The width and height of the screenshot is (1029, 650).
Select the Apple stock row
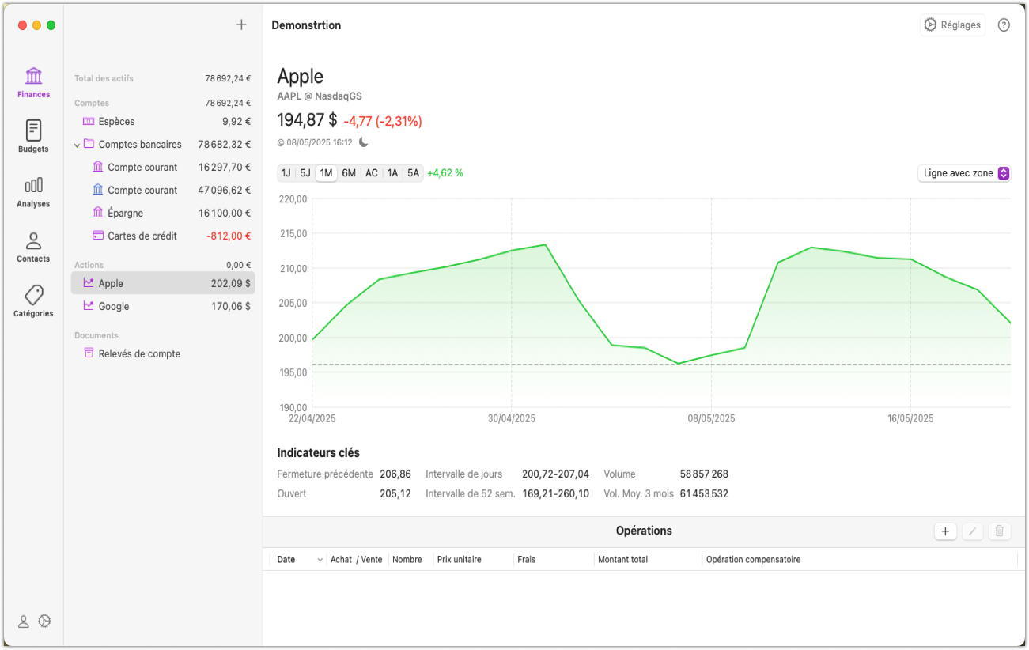pyautogui.click(x=163, y=283)
